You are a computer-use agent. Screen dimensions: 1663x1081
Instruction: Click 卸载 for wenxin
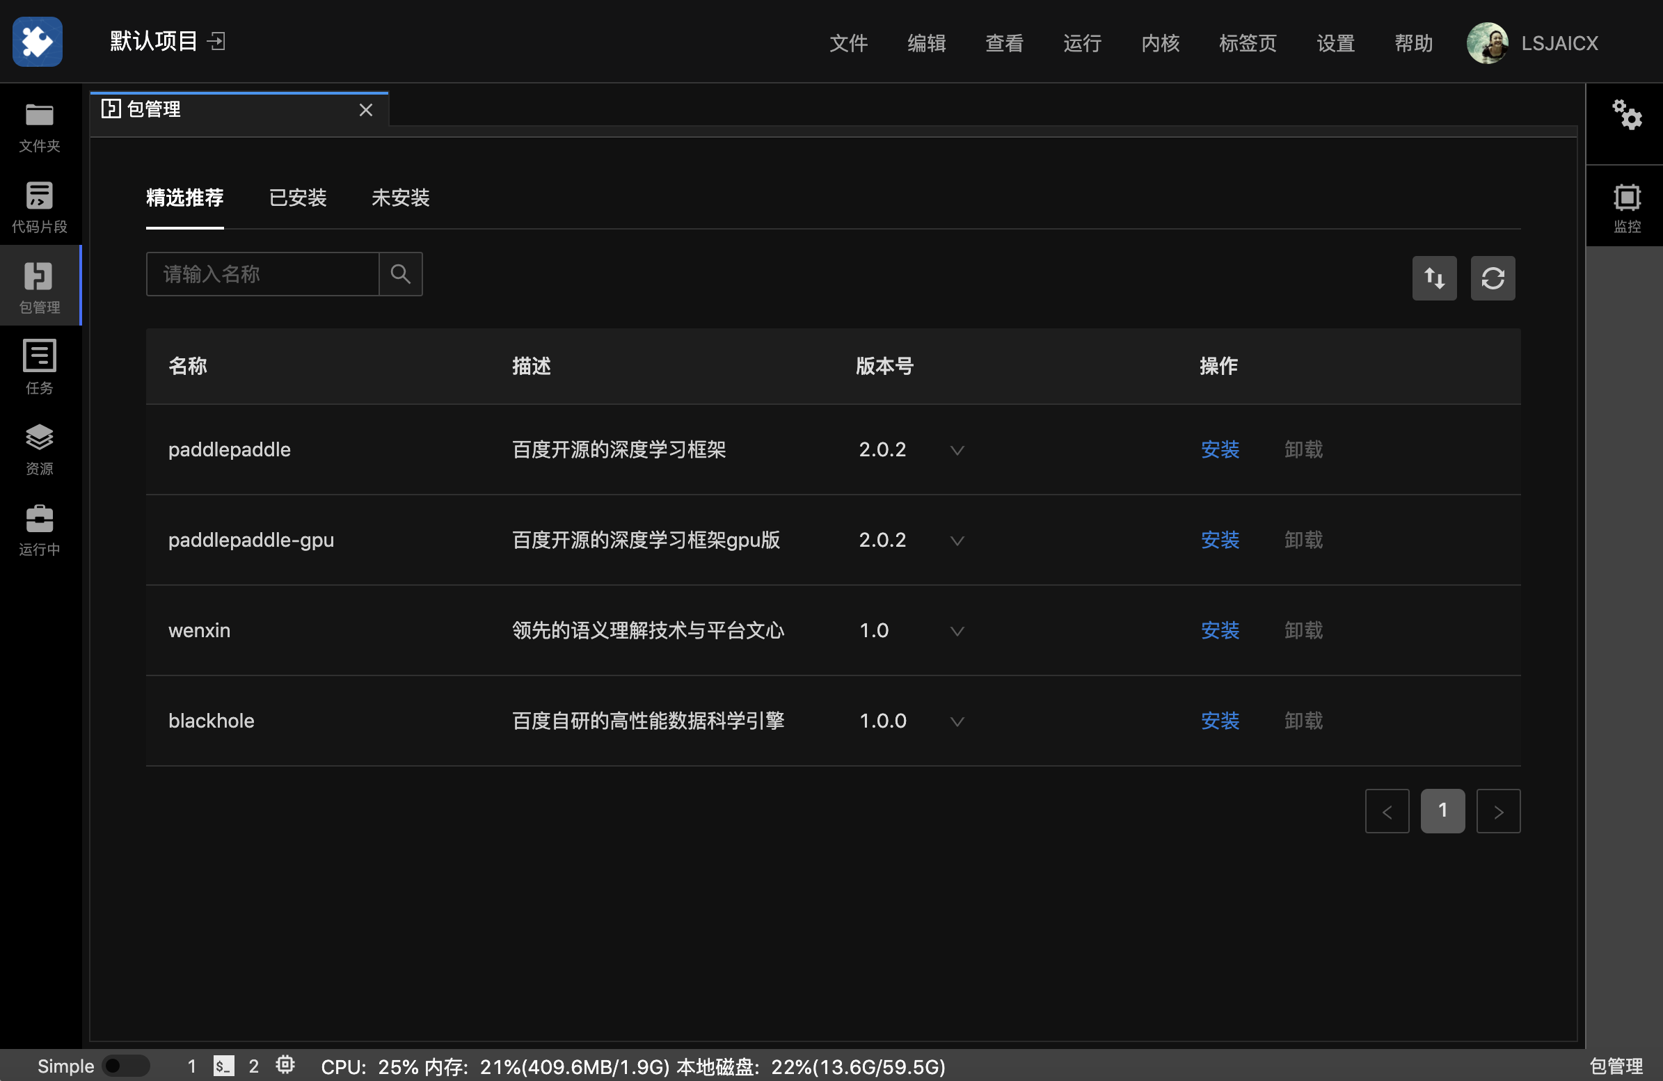click(1304, 630)
